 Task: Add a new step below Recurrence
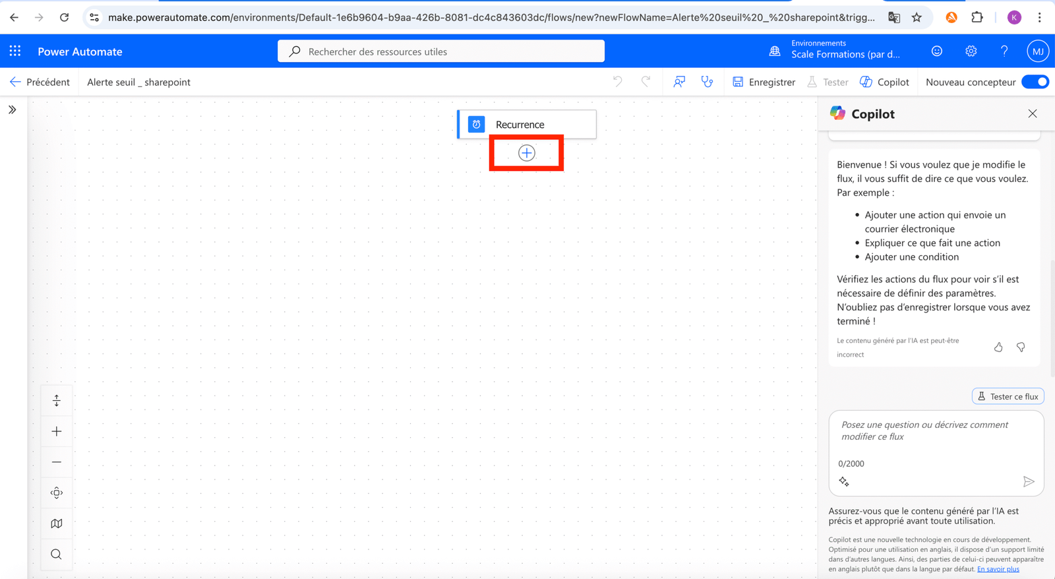click(x=526, y=153)
